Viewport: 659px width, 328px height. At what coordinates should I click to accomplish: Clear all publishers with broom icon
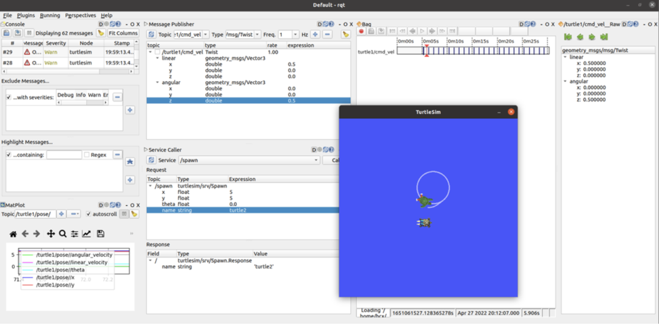pos(345,34)
